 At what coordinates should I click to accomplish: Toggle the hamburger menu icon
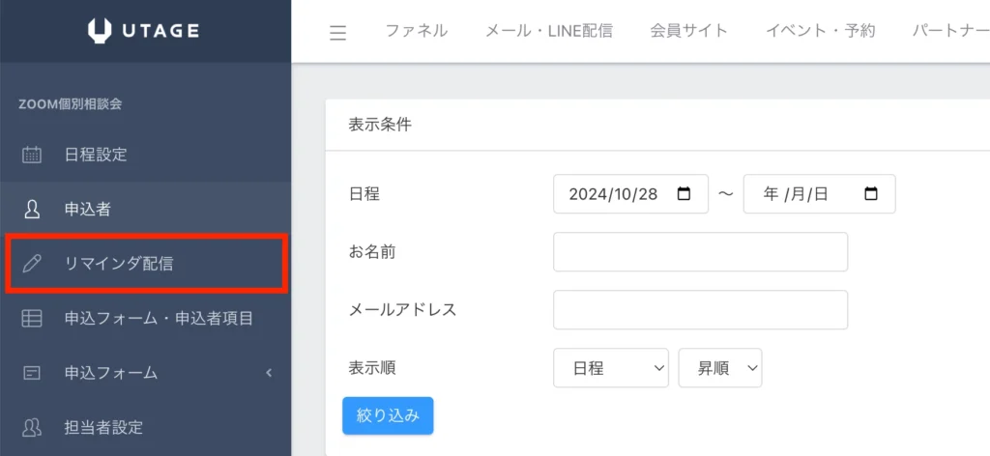(x=338, y=32)
